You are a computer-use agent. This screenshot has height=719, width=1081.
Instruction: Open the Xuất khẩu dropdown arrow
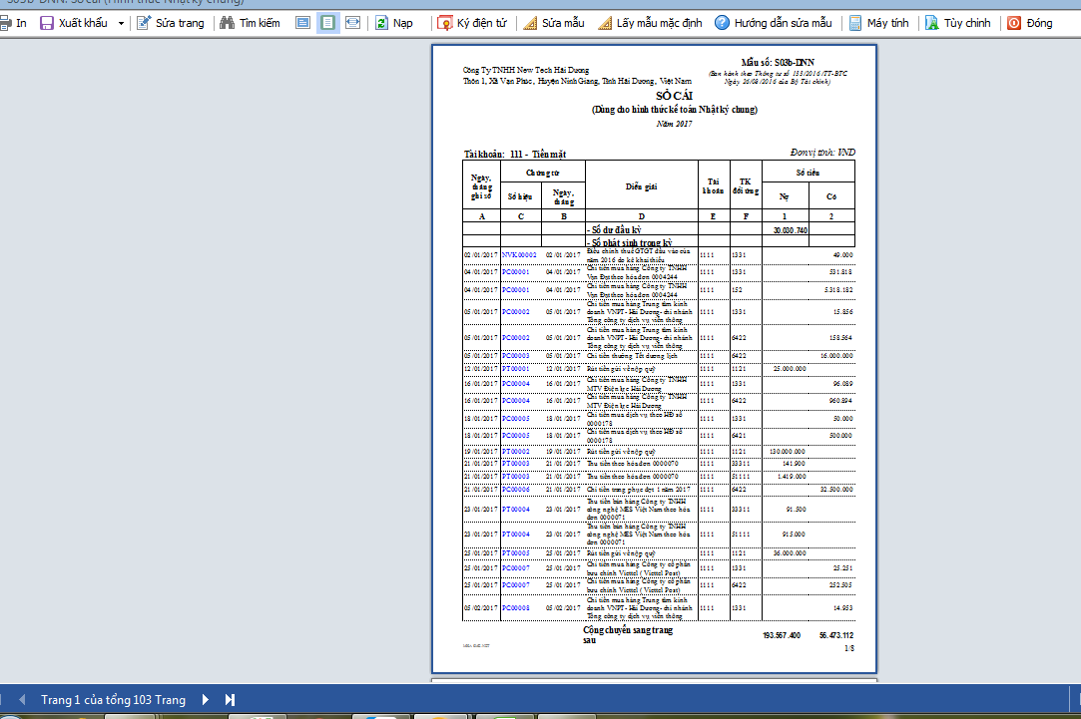[122, 23]
